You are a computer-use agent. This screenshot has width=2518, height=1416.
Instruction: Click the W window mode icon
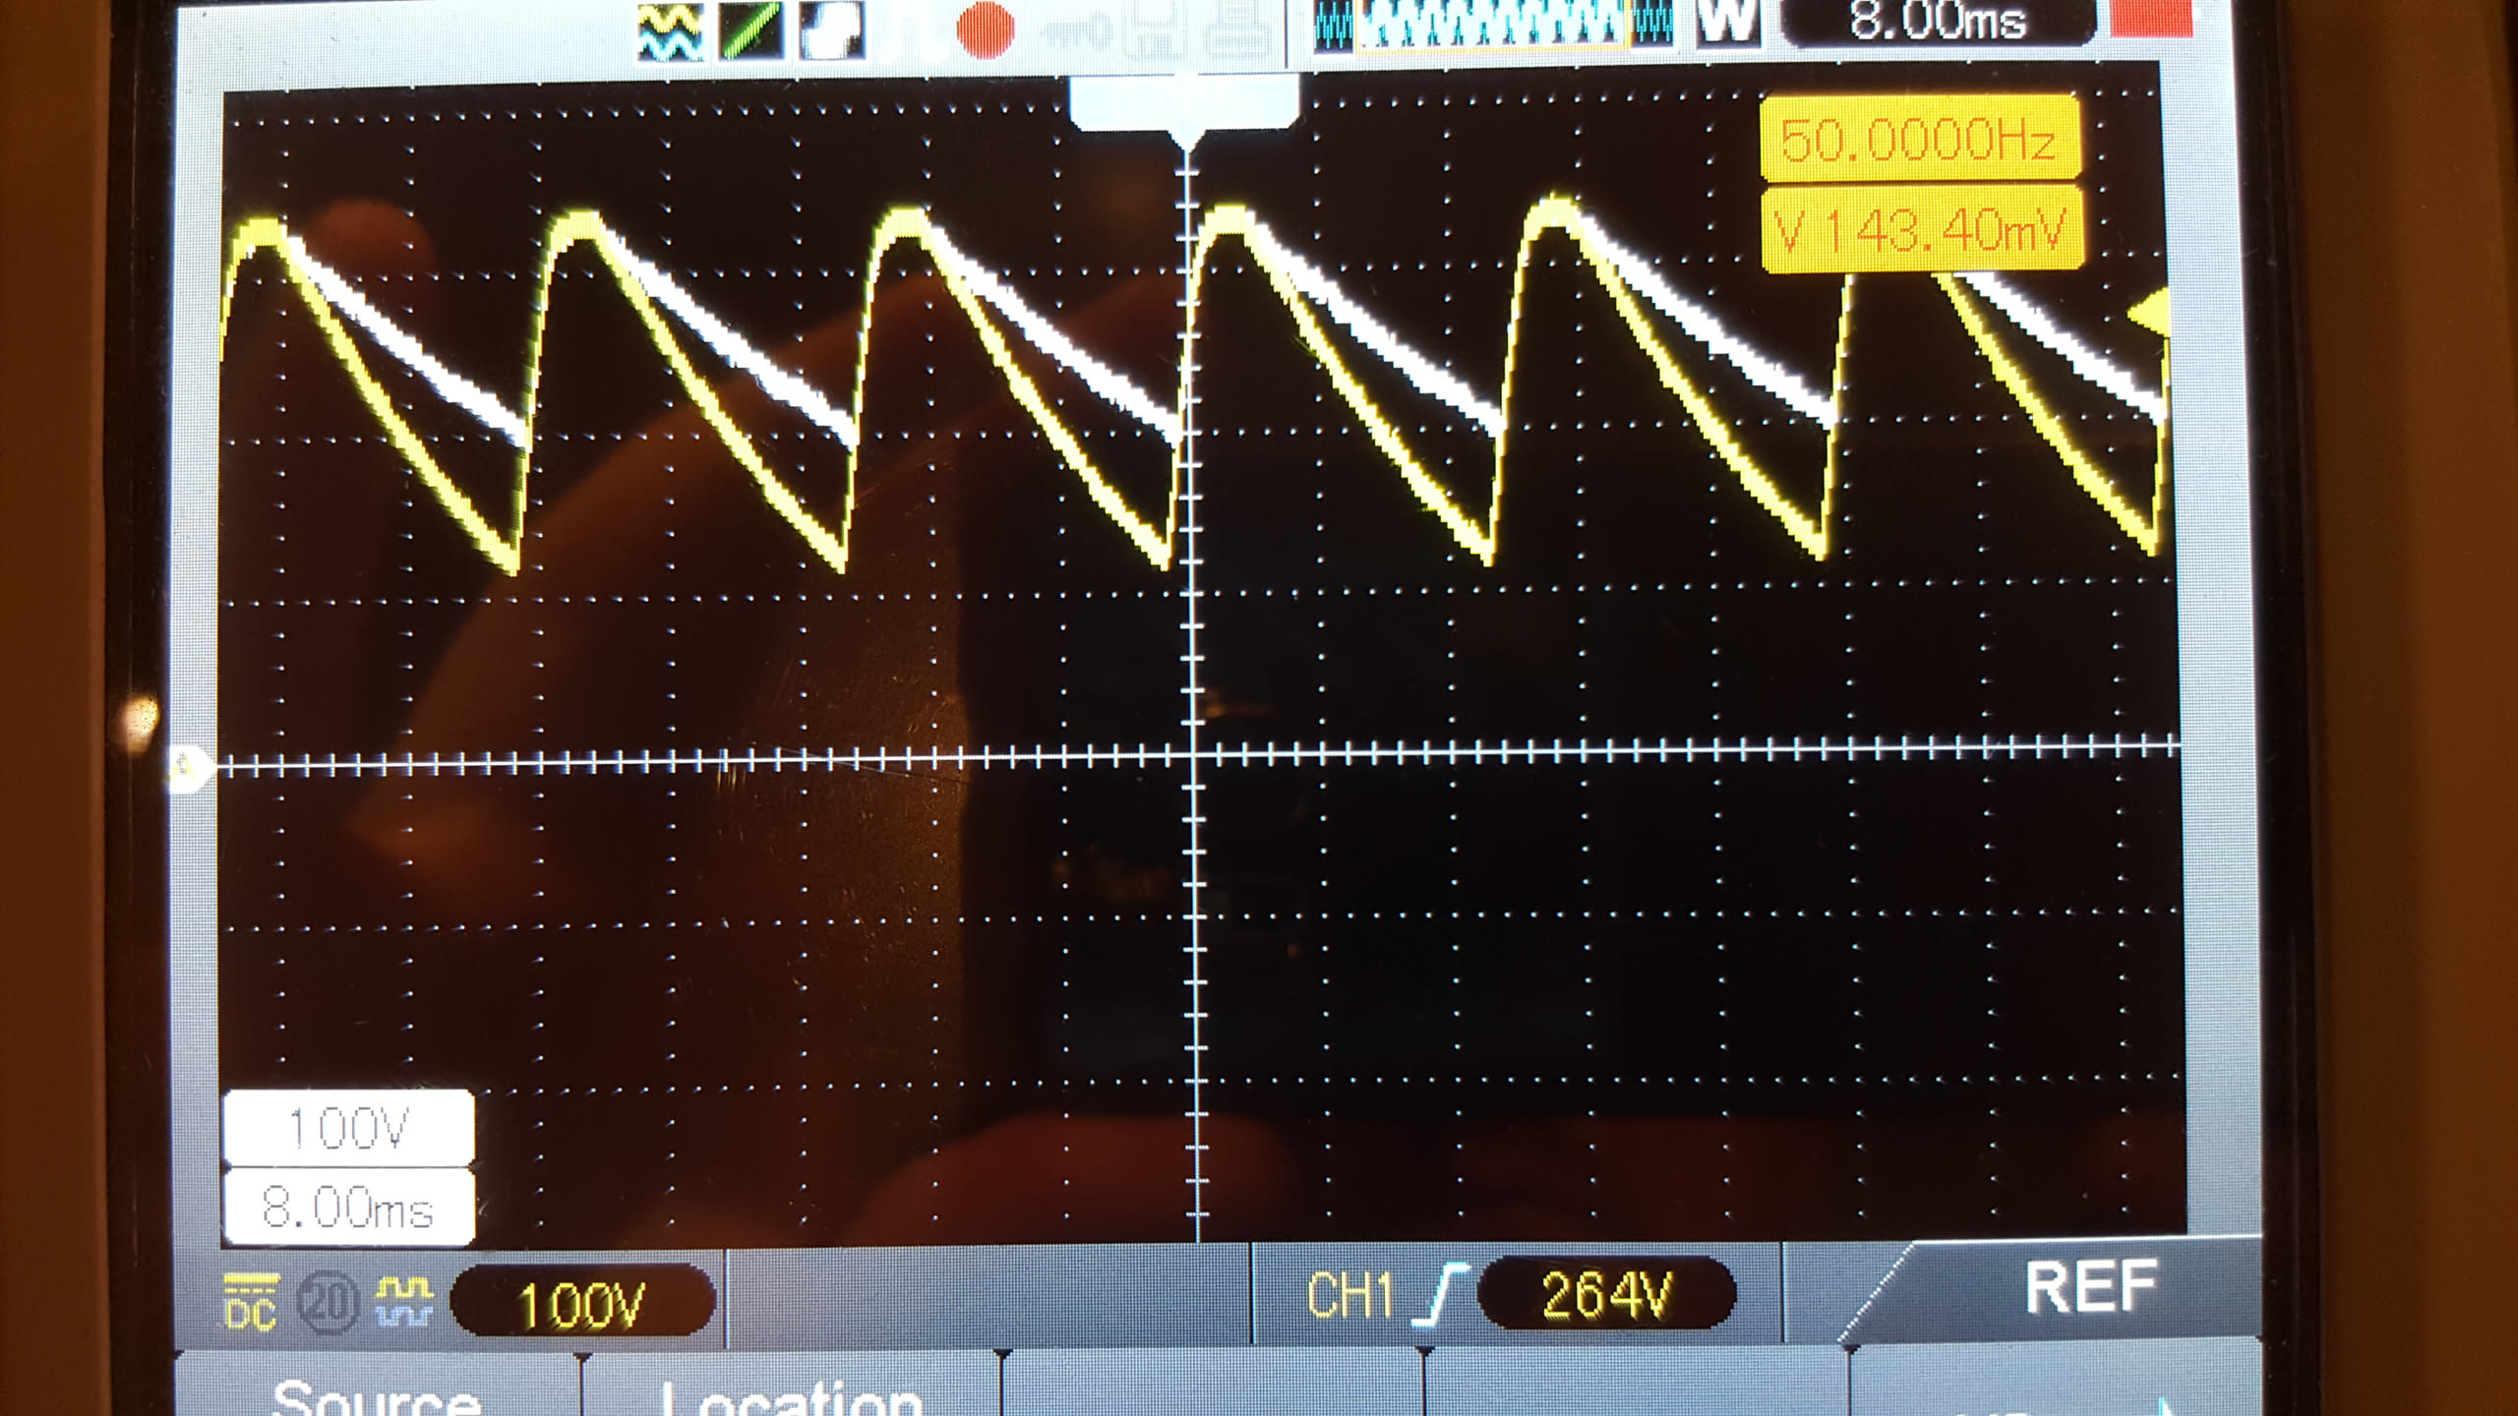coord(1728,22)
